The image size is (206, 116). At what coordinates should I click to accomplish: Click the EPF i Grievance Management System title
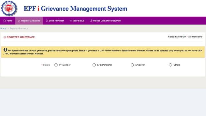[x=76, y=9]
